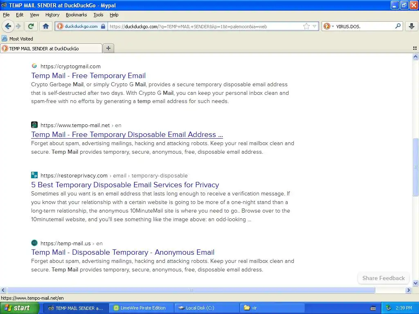The width and height of the screenshot is (419, 314).
Task: Show tab groups via grid icon
Action: pos(415,48)
